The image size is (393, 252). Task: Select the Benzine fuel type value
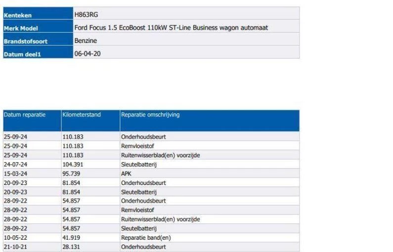point(86,41)
